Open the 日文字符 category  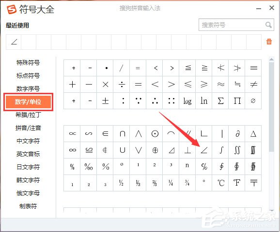click(x=28, y=167)
